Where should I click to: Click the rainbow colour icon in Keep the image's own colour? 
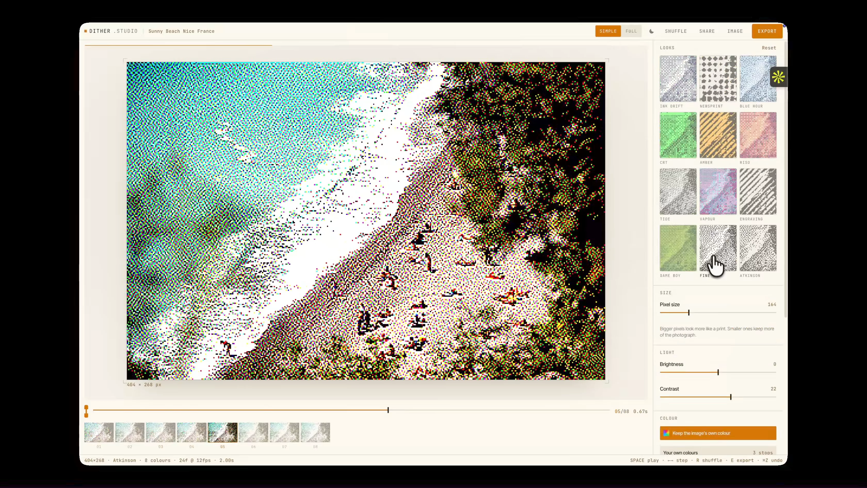(666, 433)
